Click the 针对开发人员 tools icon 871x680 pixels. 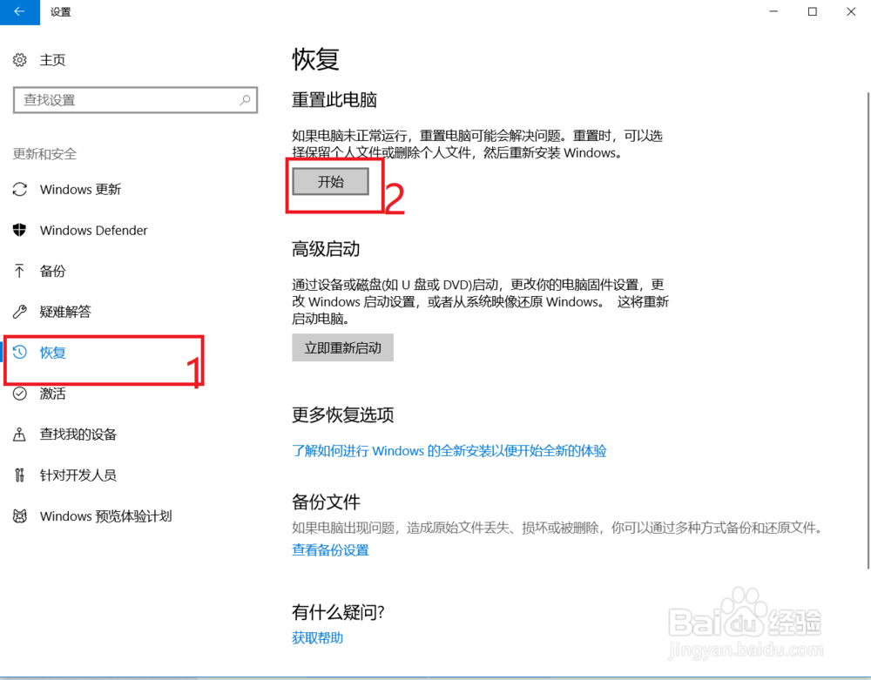pos(20,475)
